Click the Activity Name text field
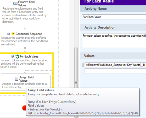146x118 pixels. pyautogui.click(x=114, y=17)
